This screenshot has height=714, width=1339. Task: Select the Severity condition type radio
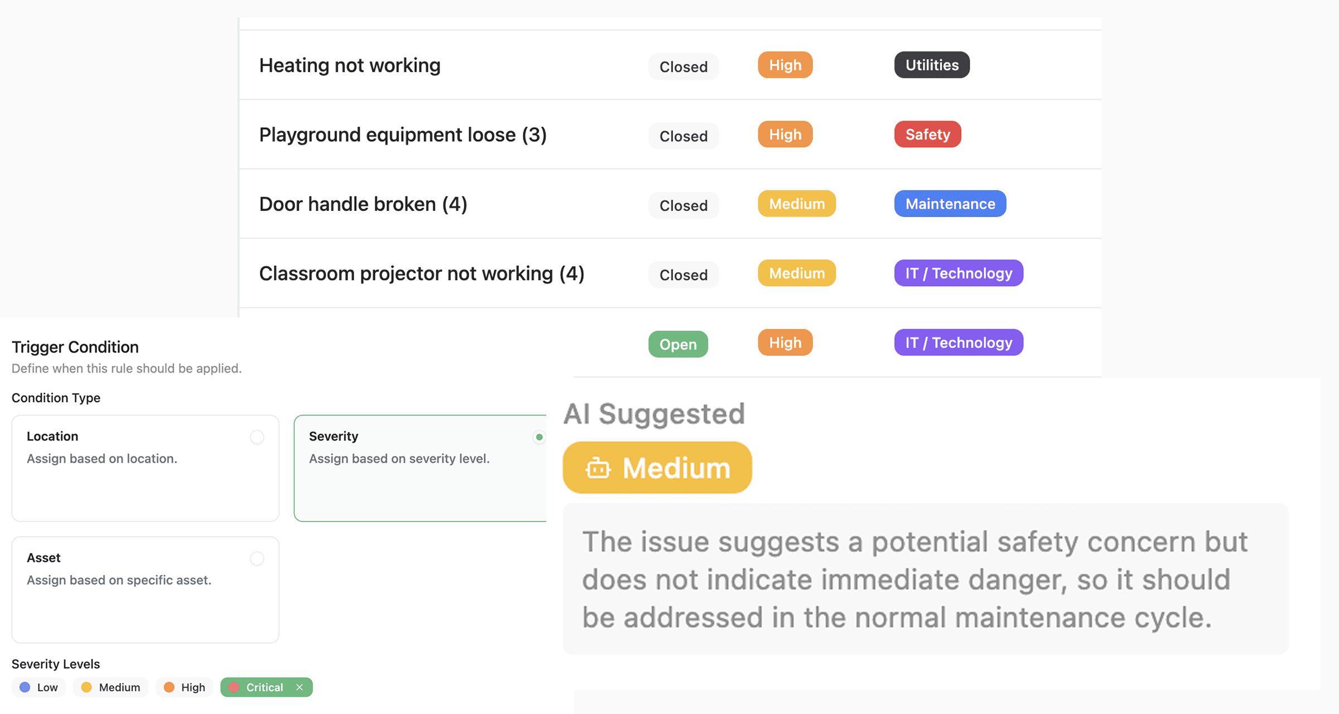pyautogui.click(x=538, y=437)
